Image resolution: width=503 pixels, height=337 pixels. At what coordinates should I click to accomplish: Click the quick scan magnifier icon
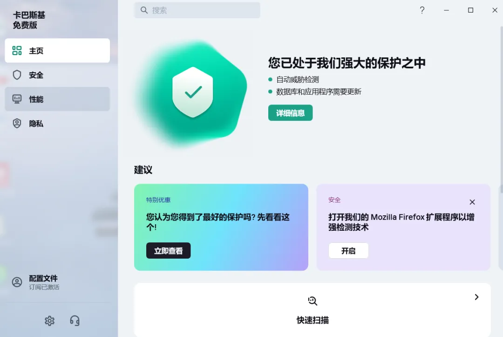click(x=313, y=301)
